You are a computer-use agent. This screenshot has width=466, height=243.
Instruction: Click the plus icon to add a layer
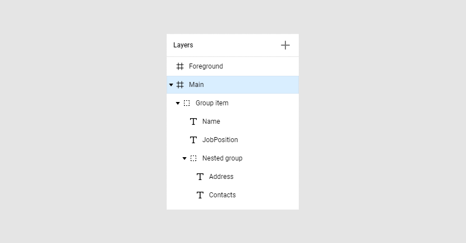tap(285, 45)
